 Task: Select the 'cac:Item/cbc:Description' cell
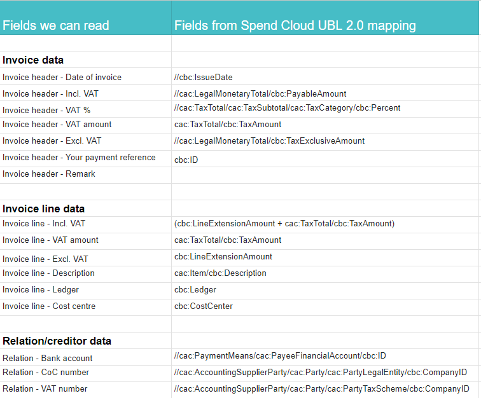[x=220, y=273]
